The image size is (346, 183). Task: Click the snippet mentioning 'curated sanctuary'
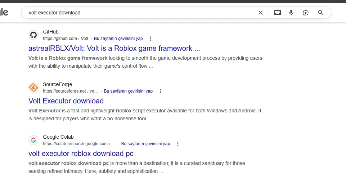[x=136, y=167]
